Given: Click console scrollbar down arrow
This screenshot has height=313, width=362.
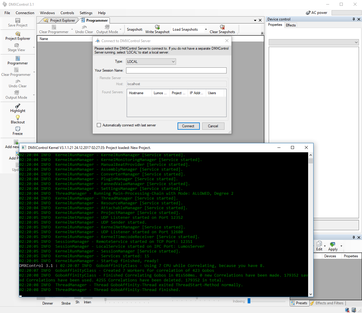Looking at the screenshot, I should click(311, 294).
